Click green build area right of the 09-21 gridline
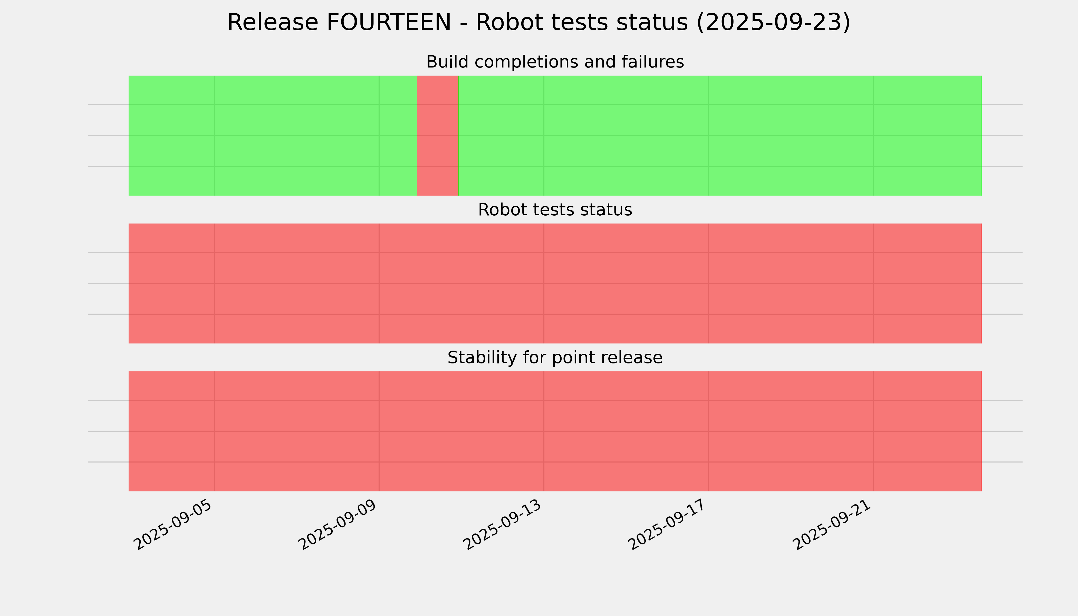This screenshot has width=1078, height=616. click(927, 135)
